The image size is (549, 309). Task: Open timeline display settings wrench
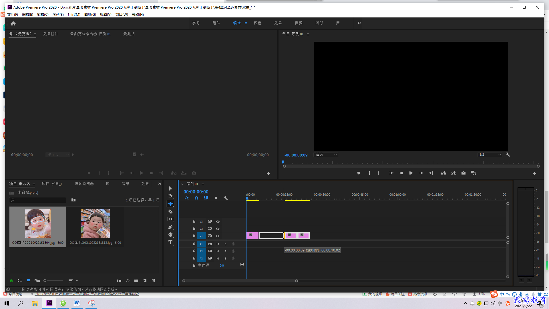226,198
